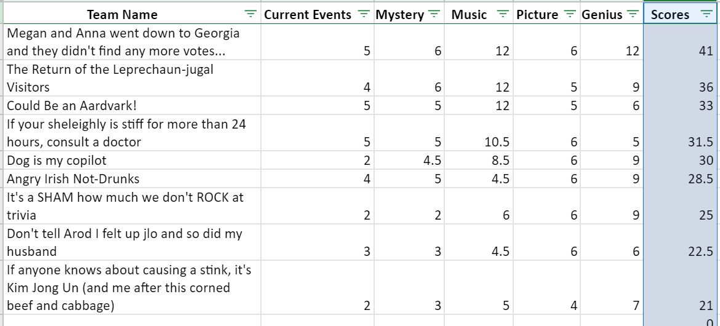The height and width of the screenshot is (326, 720).
Task: Select the Angry Irish Not-Drunks cell
Action: pyautogui.click(x=132, y=178)
